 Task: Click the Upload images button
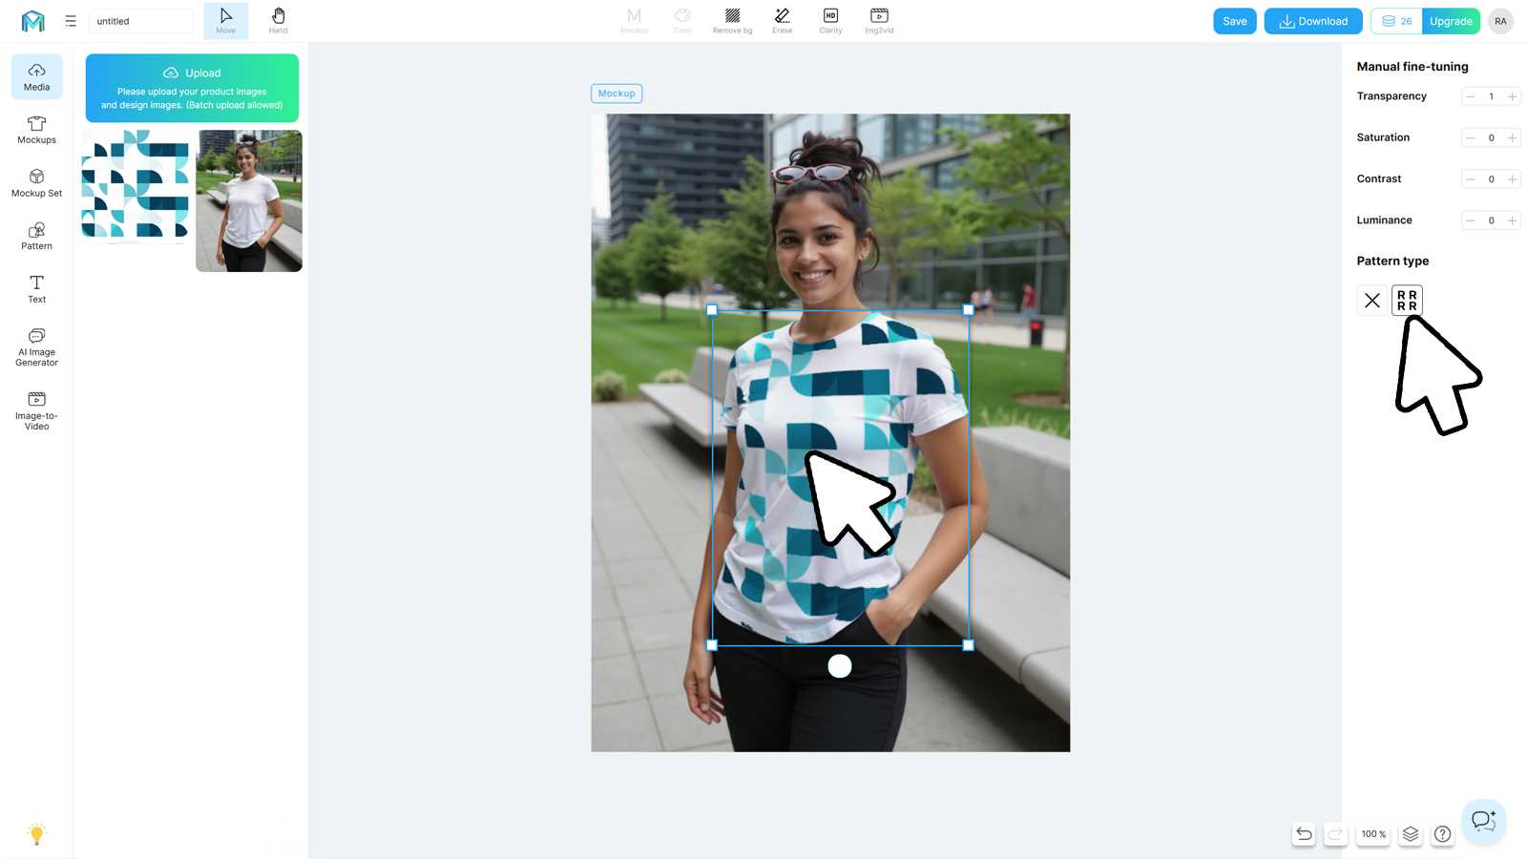(192, 88)
